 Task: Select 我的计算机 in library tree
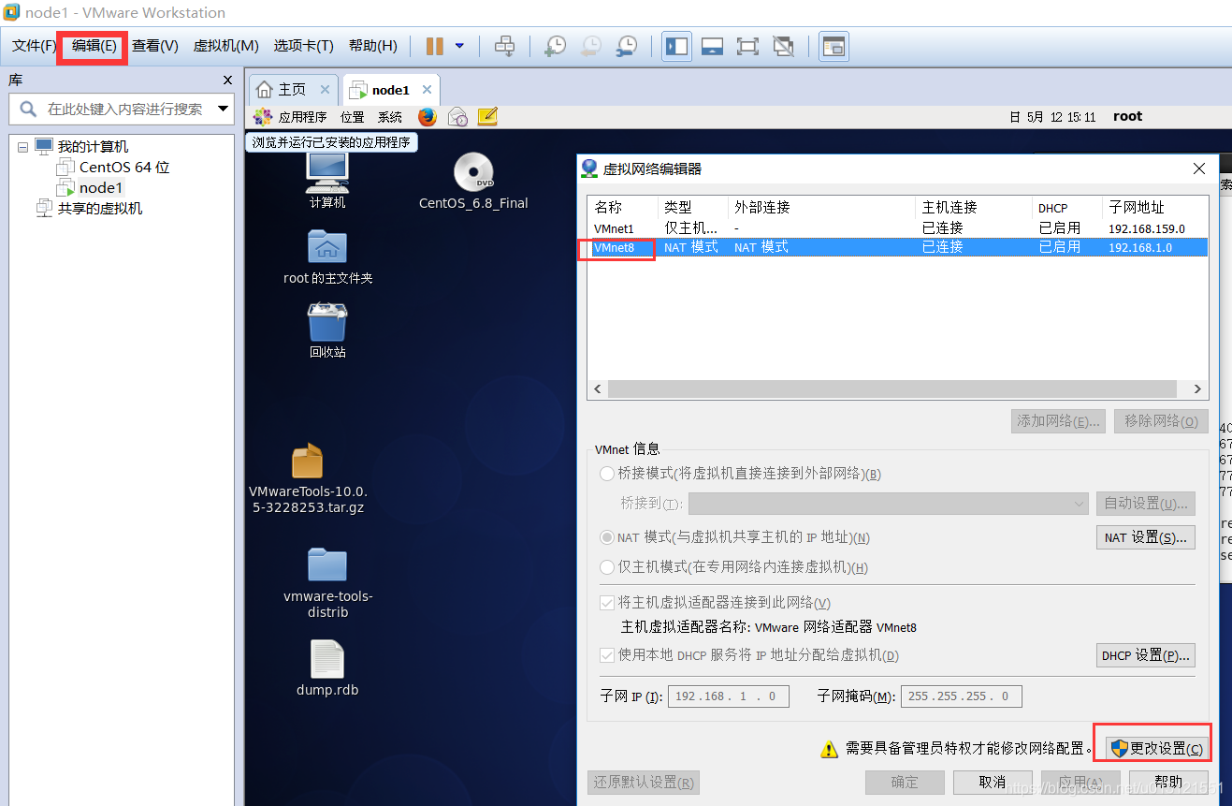coord(93,147)
